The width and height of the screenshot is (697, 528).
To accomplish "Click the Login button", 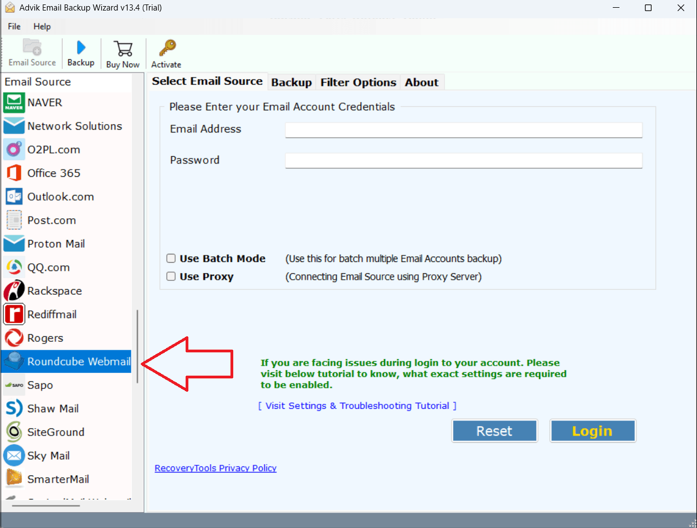I will 592,431.
